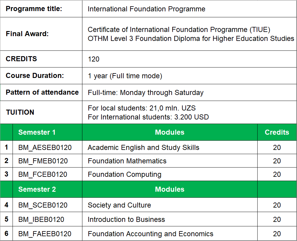Select the 1 year Full time mode cell
The width and height of the screenshot is (297, 241).
[189, 76]
